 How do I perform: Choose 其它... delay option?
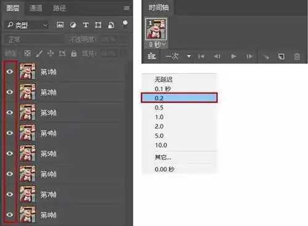tap(179, 157)
